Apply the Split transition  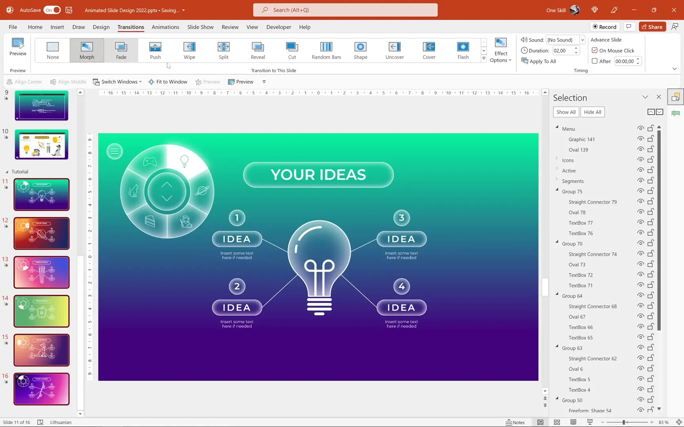pos(224,50)
